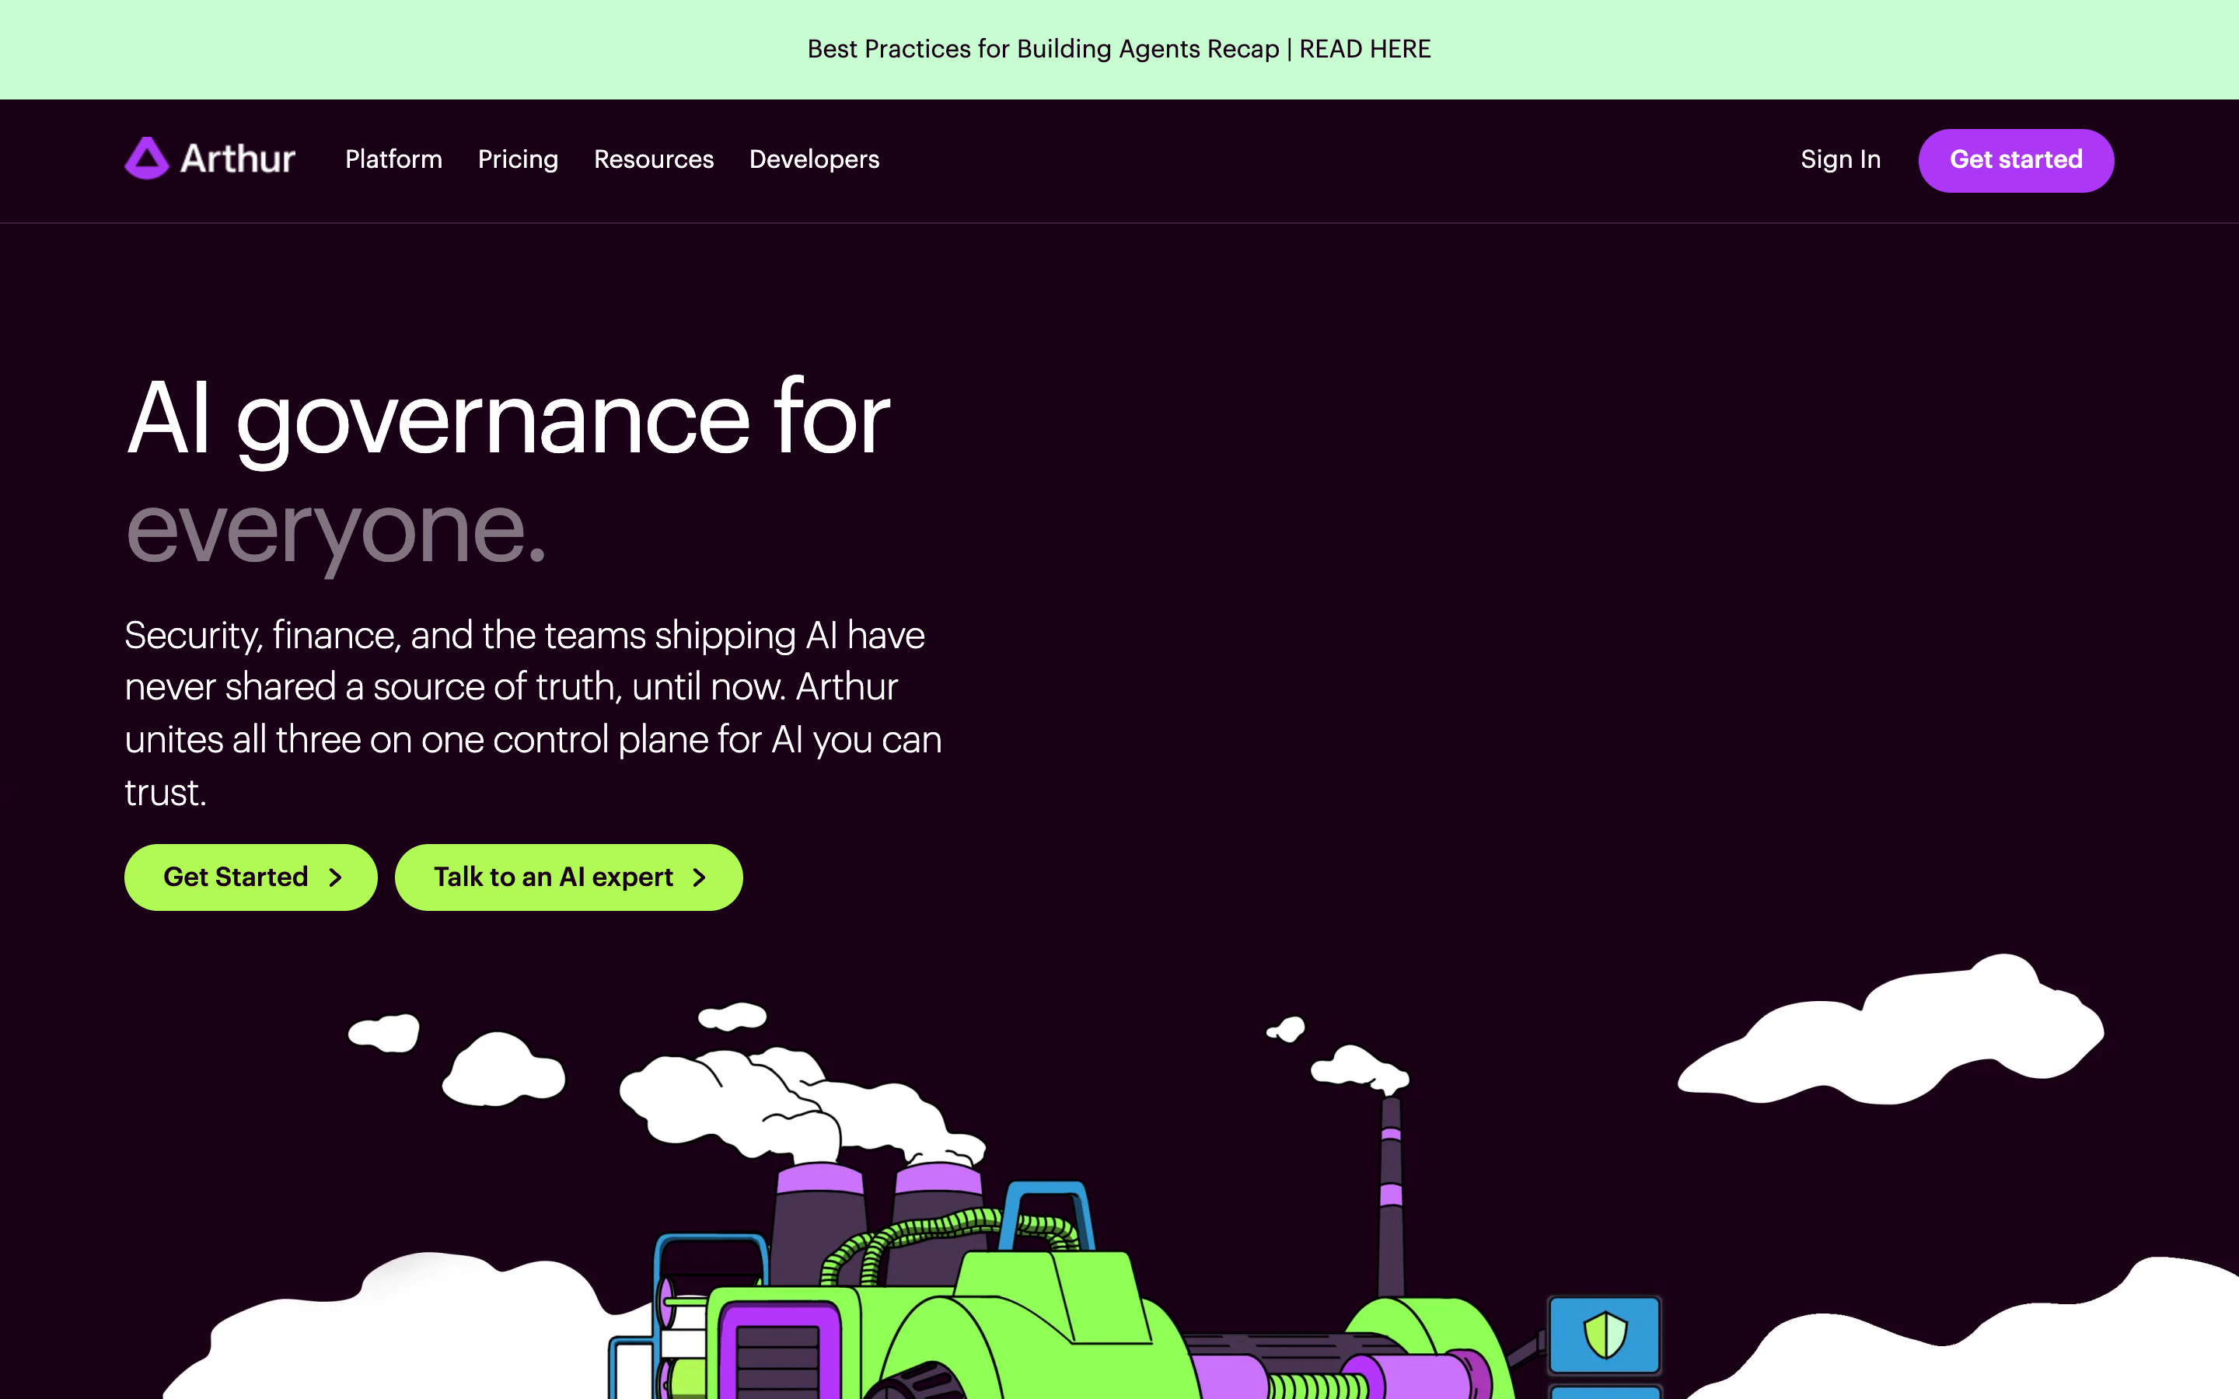
Task: Open the Resources navigation menu
Action: (x=653, y=159)
